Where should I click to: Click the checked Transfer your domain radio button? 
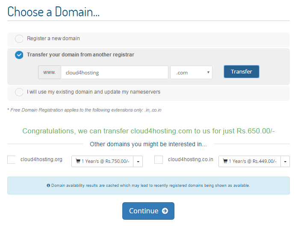[19, 55]
